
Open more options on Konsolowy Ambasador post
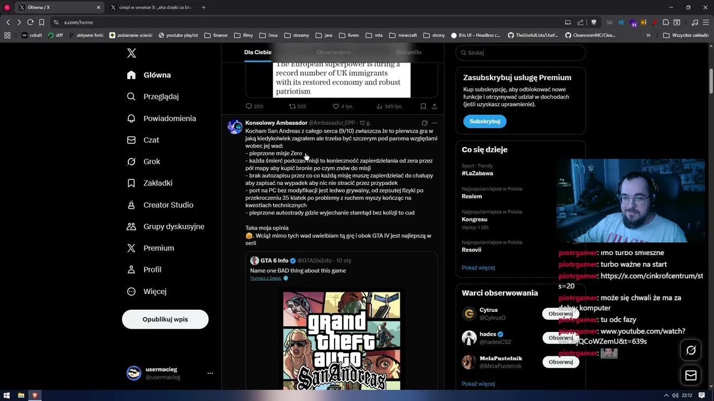(435, 123)
